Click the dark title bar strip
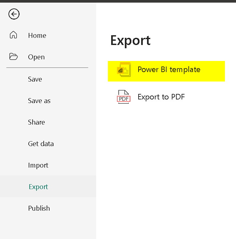 coord(118,1)
